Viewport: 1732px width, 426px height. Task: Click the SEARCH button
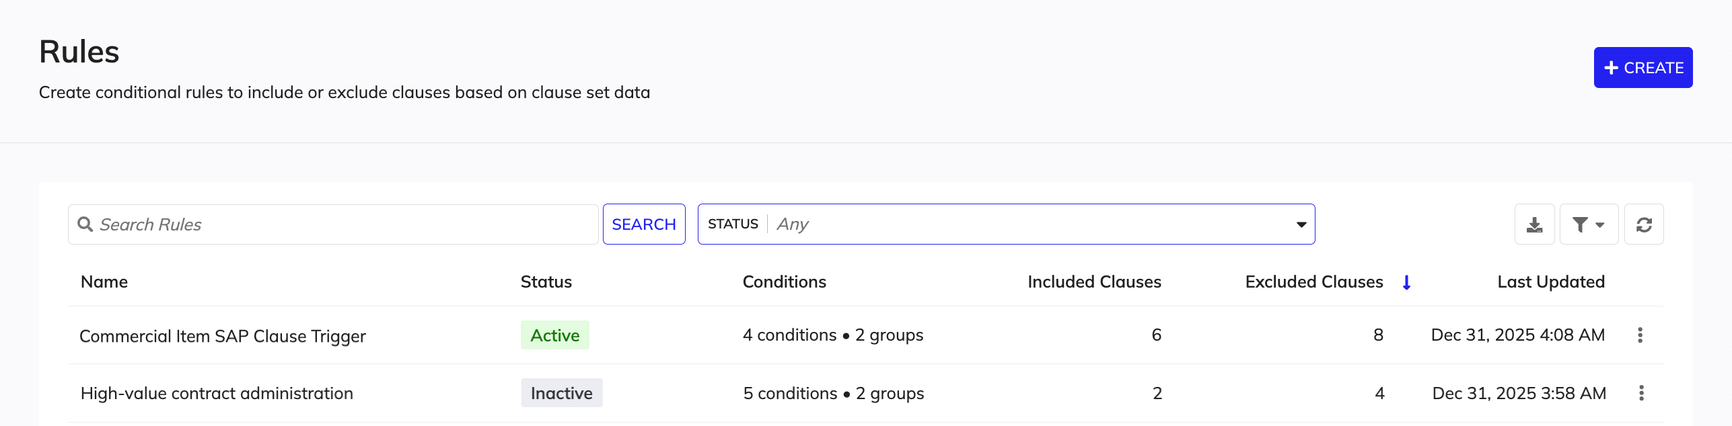pos(644,224)
